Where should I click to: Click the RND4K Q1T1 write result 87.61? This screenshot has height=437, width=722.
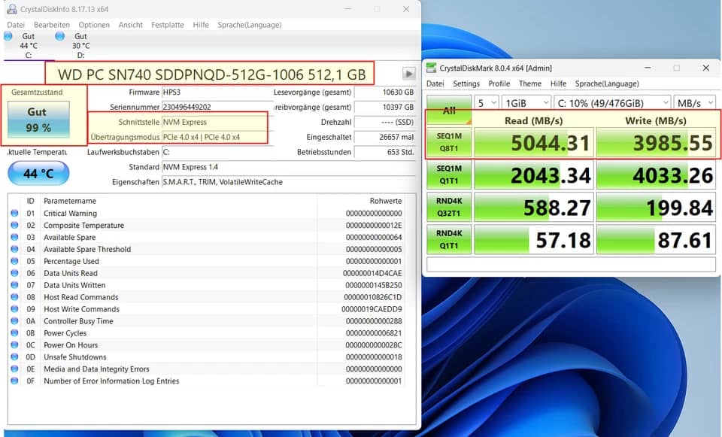(x=656, y=239)
